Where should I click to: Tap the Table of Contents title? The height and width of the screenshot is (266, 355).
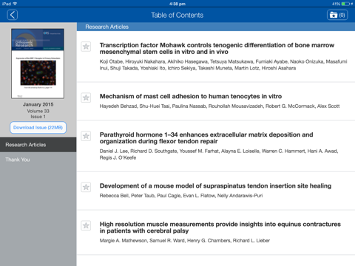177,16
